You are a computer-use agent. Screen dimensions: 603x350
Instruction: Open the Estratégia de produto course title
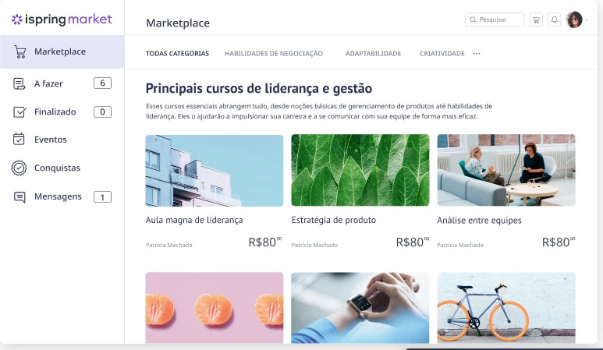tap(333, 220)
